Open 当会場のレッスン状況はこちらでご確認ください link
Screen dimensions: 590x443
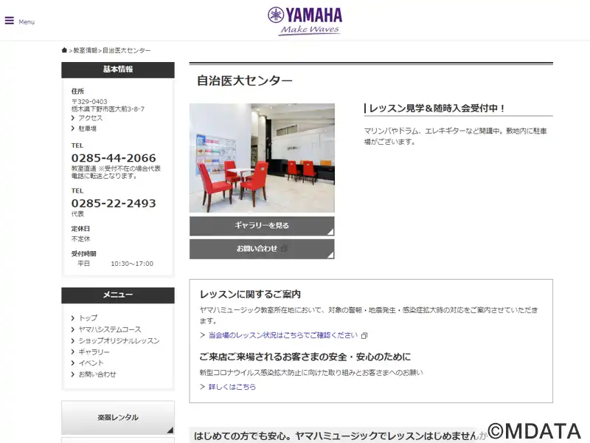click(283, 335)
